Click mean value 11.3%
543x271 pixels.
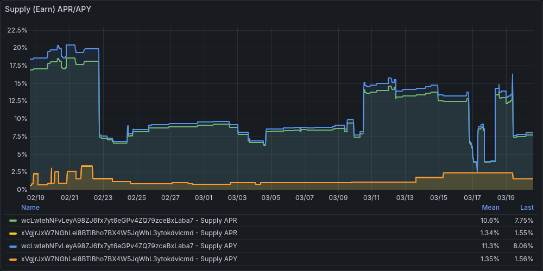[x=492, y=246]
